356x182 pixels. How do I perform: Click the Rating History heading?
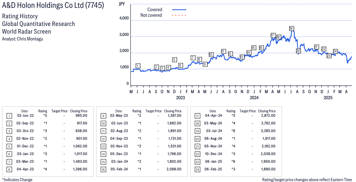tap(20, 16)
